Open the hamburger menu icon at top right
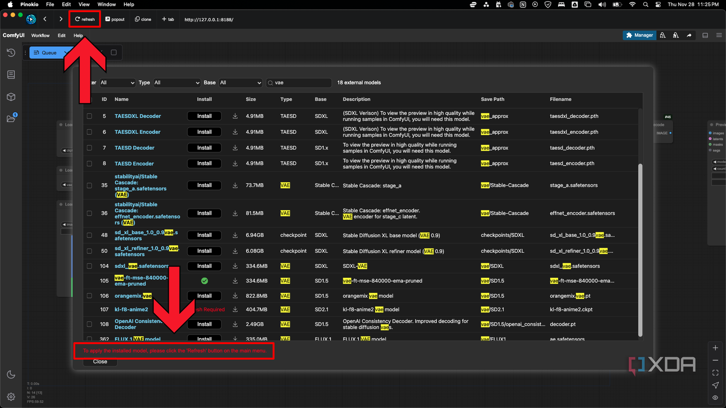The width and height of the screenshot is (726, 408). click(719, 35)
